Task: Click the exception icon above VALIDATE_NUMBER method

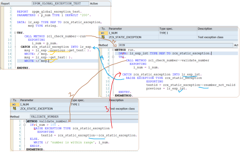Action: [15, 109]
